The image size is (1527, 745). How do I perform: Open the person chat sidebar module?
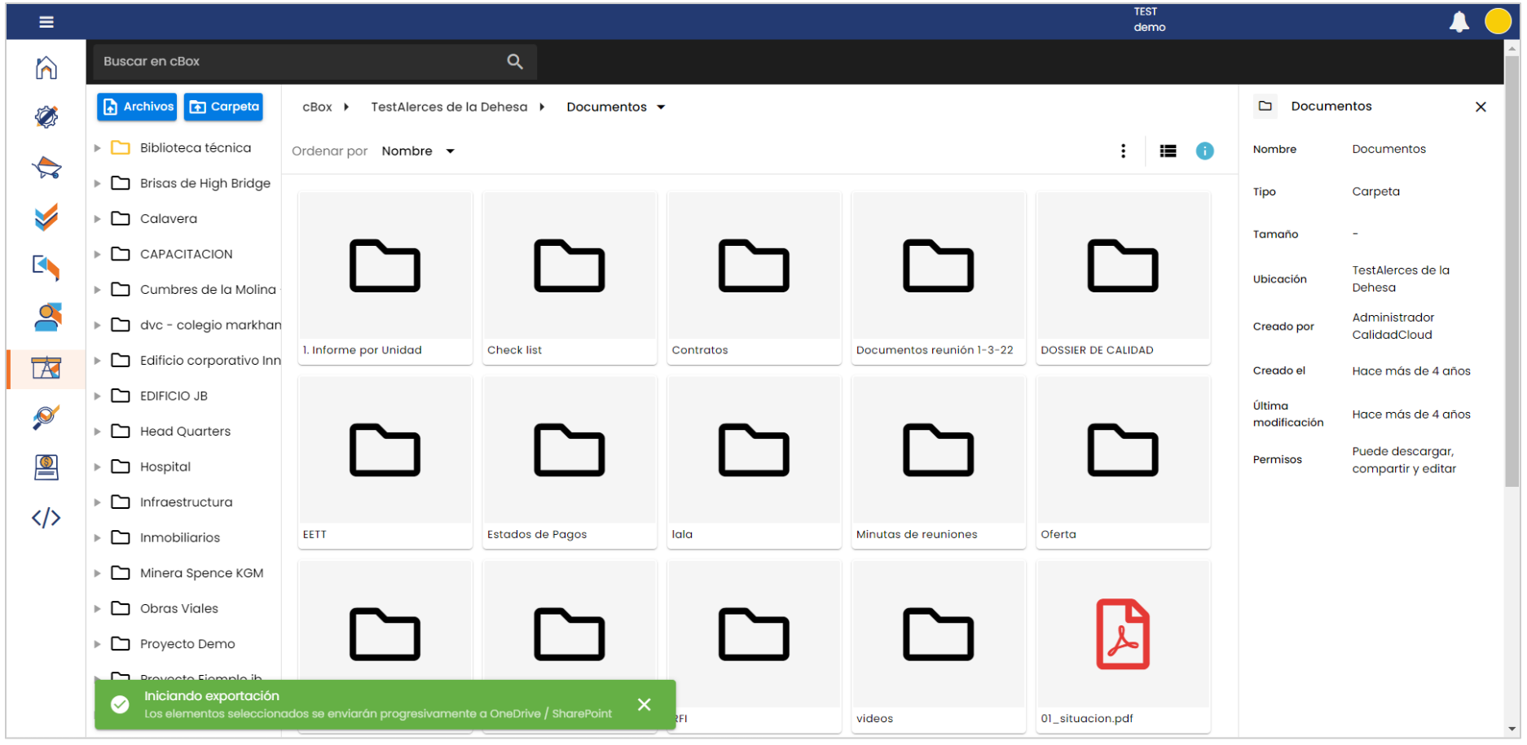[46, 318]
